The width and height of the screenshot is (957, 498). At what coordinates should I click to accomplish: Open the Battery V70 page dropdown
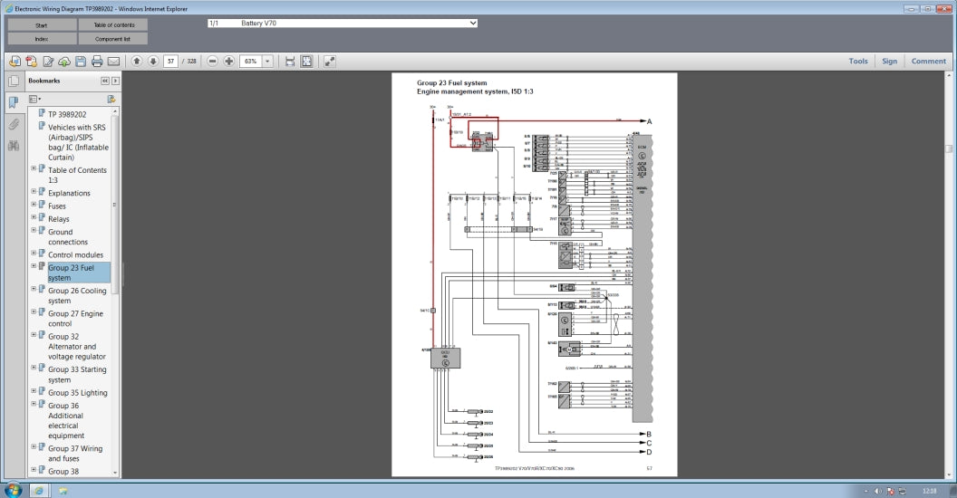tap(473, 23)
